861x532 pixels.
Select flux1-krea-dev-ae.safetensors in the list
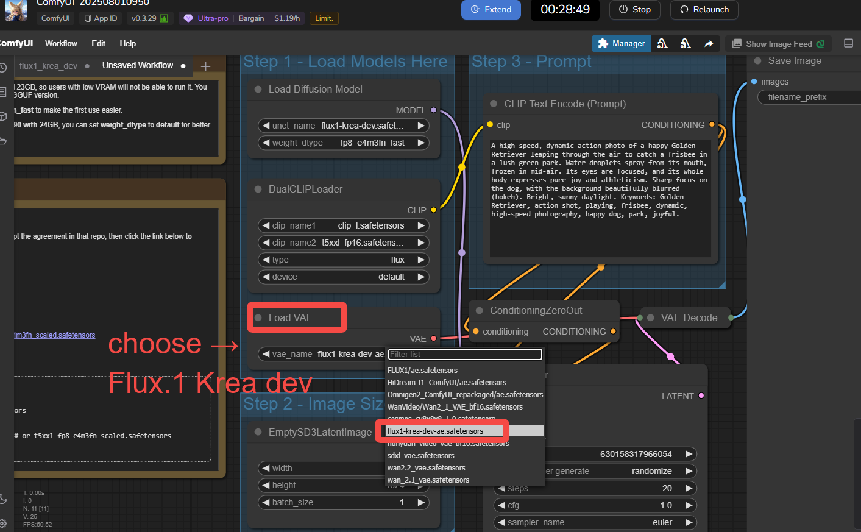(x=464, y=431)
